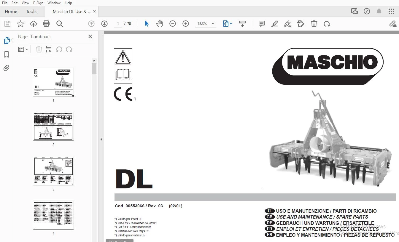Select page 2 thumbnail
The image size is (399, 242).
53,126
